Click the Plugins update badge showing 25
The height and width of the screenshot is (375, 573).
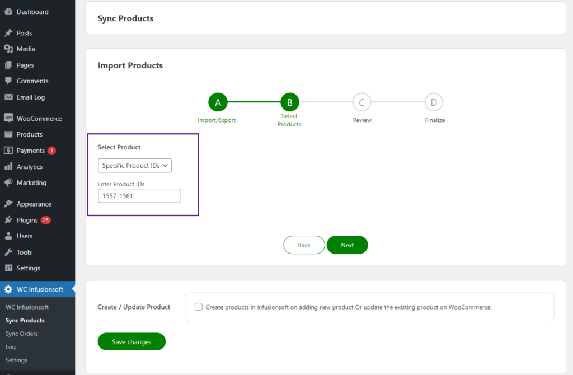[x=46, y=220]
